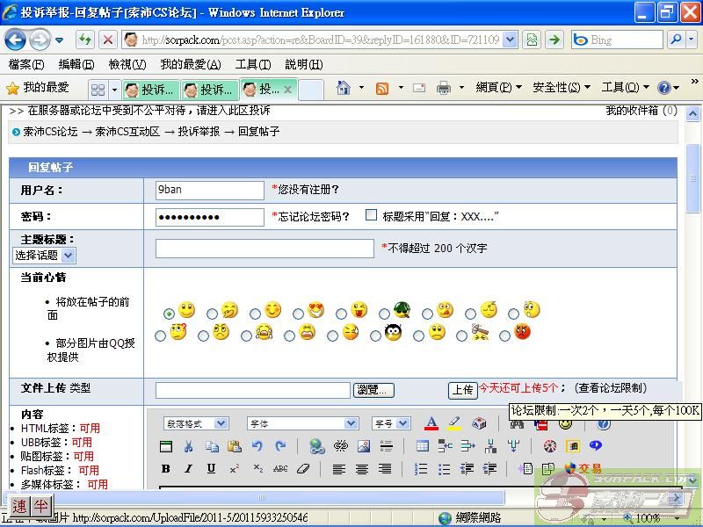Click the Home icon in IE toolbar

pyautogui.click(x=344, y=88)
